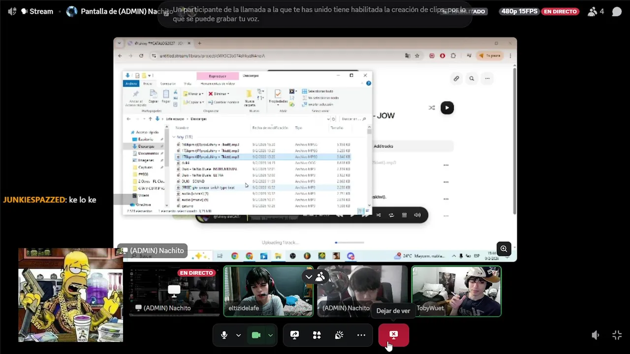Click the Uploading 1 track progress bar
The height and width of the screenshot is (354, 630).
349,242
